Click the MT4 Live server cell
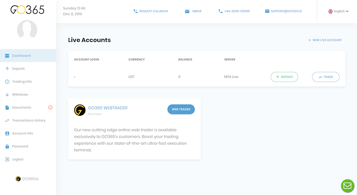This screenshot has width=357, height=195. click(x=231, y=77)
